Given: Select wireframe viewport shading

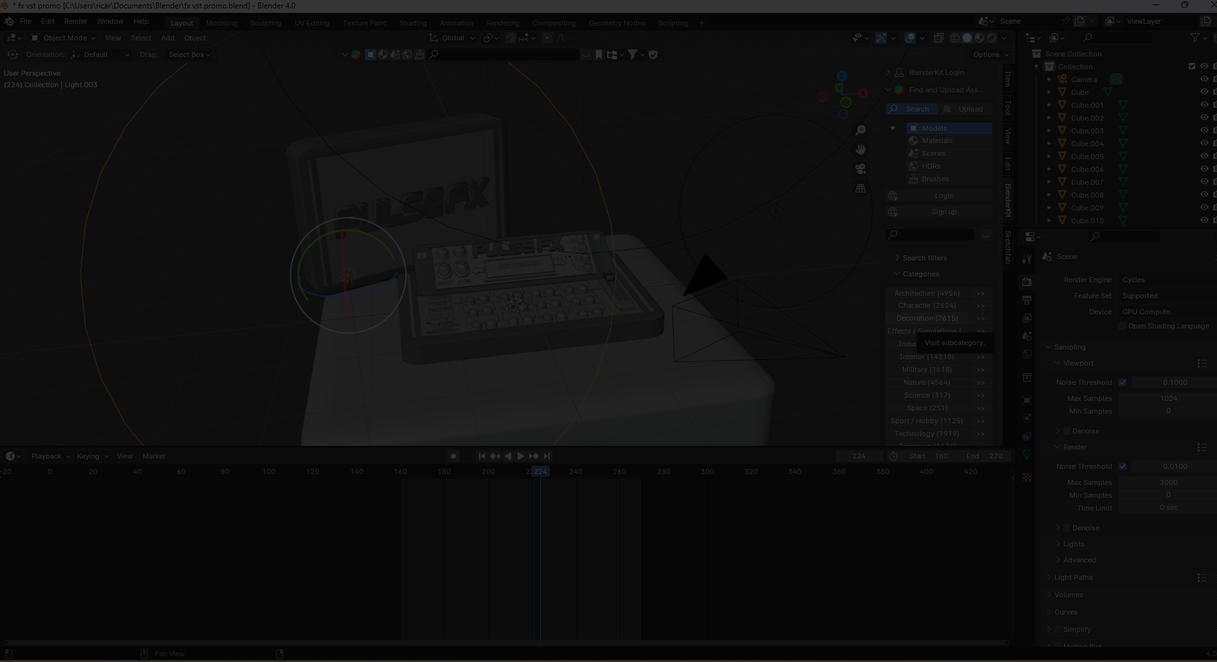Looking at the screenshot, I should 955,38.
